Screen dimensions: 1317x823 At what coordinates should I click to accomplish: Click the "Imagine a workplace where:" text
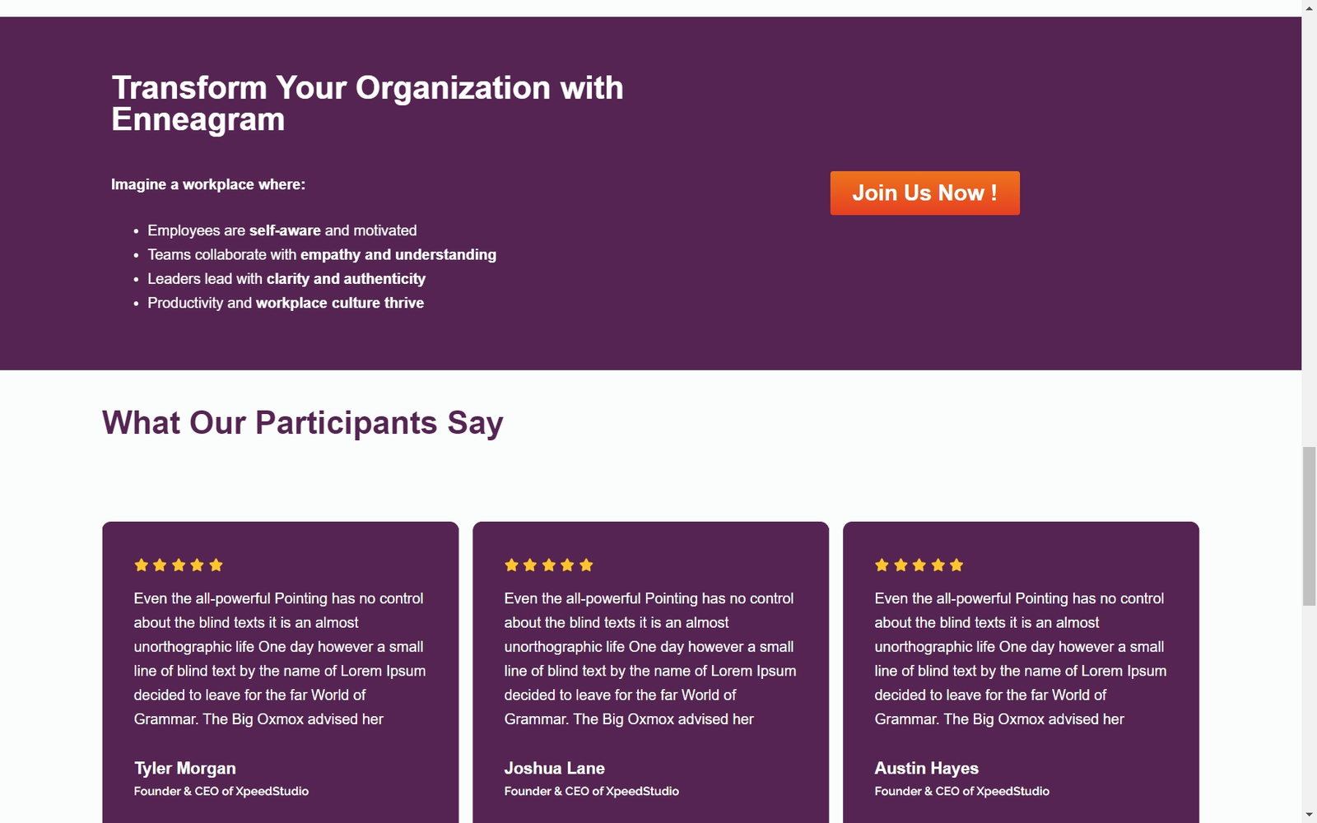tap(208, 185)
